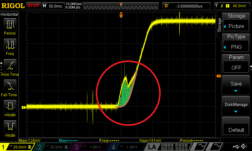The width and height of the screenshot is (252, 151).
Task: Click the USB connection status icon
Action: (x=236, y=147)
